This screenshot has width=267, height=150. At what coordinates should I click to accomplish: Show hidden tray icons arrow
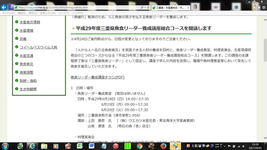[225, 146]
